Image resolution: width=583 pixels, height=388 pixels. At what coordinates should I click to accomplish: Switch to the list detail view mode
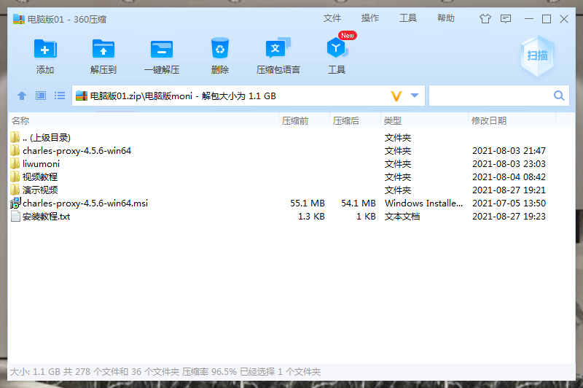point(60,96)
